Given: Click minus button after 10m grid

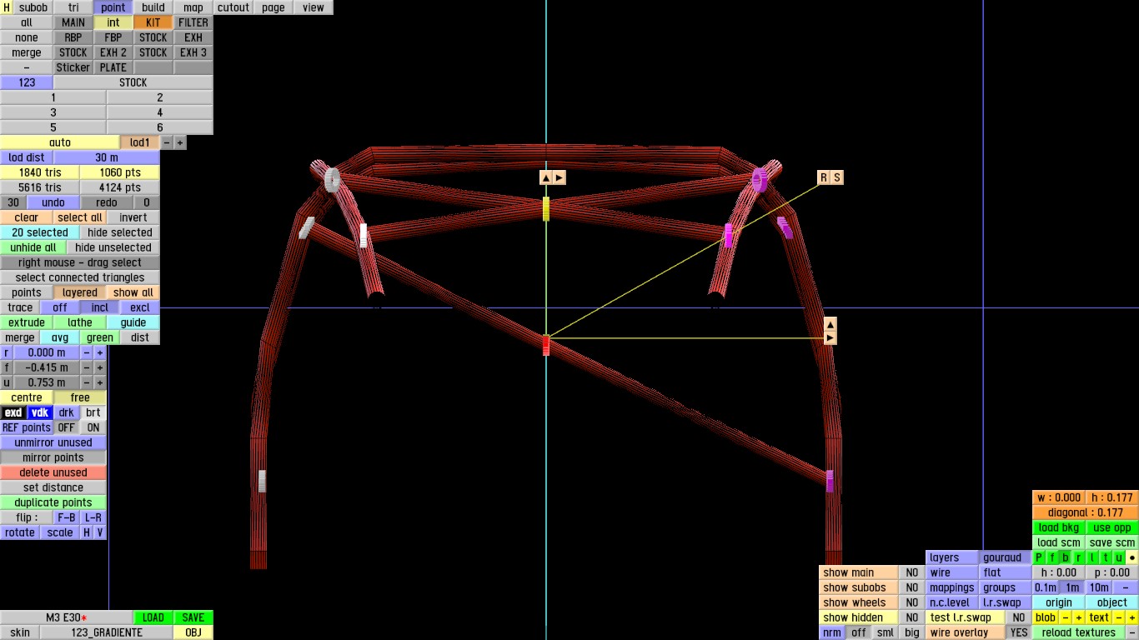Looking at the screenshot, I should click(1126, 587).
